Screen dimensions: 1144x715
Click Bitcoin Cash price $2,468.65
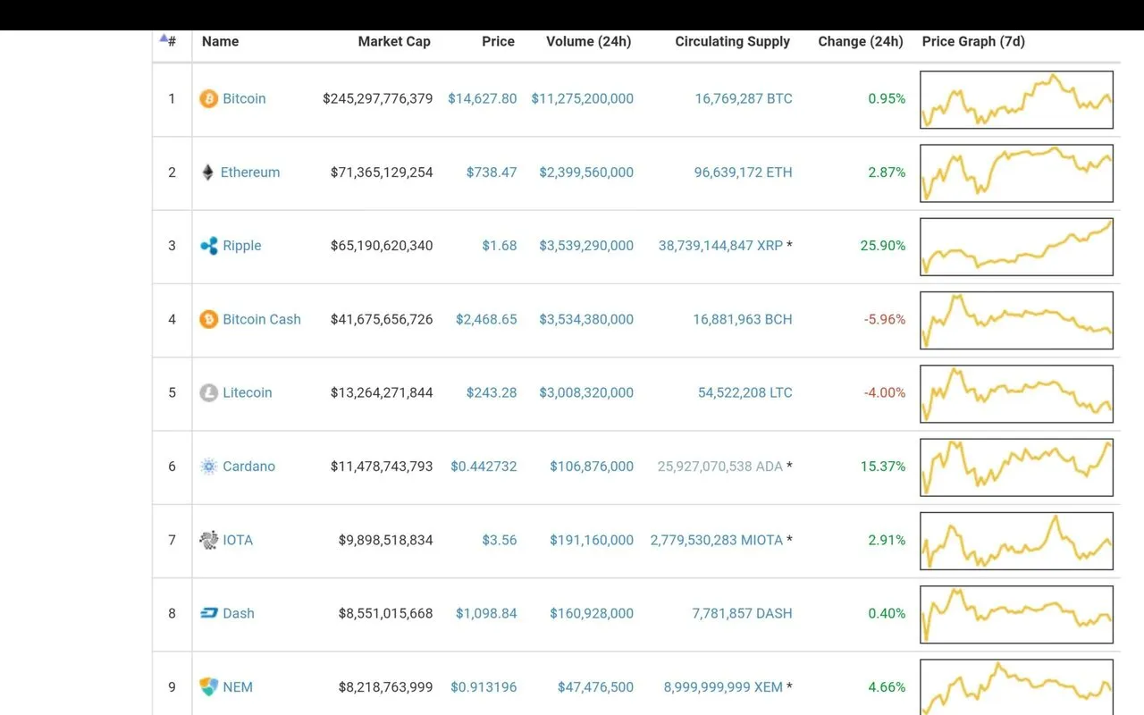tap(486, 319)
